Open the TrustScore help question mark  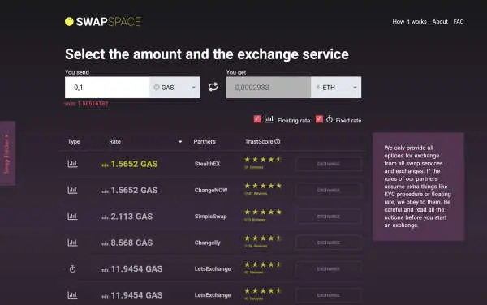[x=278, y=141]
